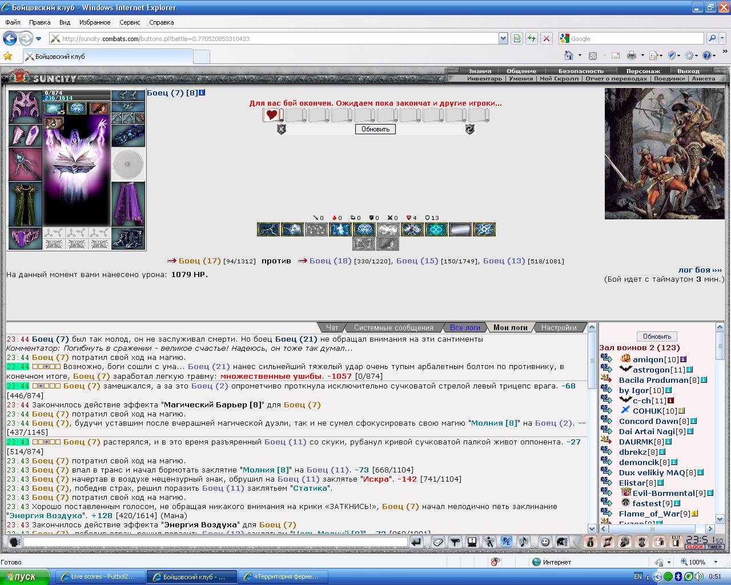This screenshot has height=585, width=731.
Task: Open the Настройки tab
Action: coord(559,327)
